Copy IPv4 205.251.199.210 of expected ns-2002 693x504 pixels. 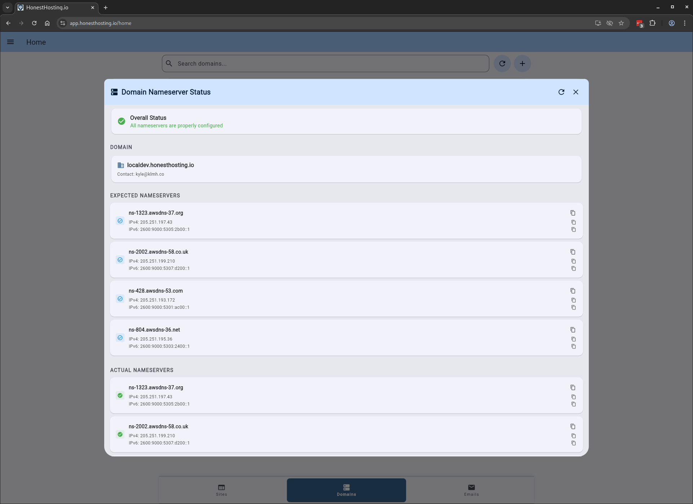573,261
